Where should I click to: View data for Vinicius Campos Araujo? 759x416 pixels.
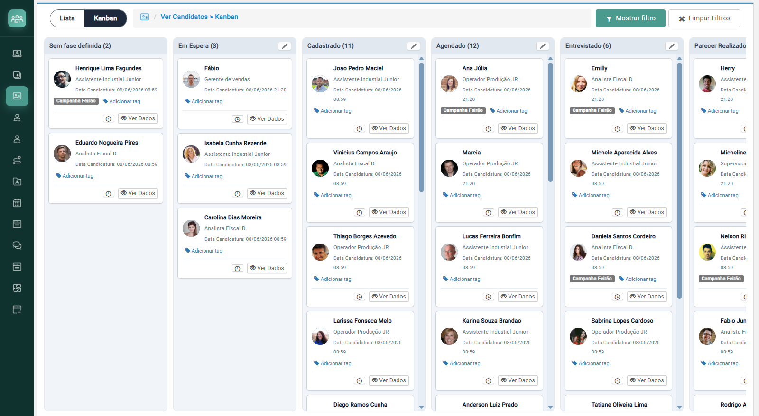(389, 212)
